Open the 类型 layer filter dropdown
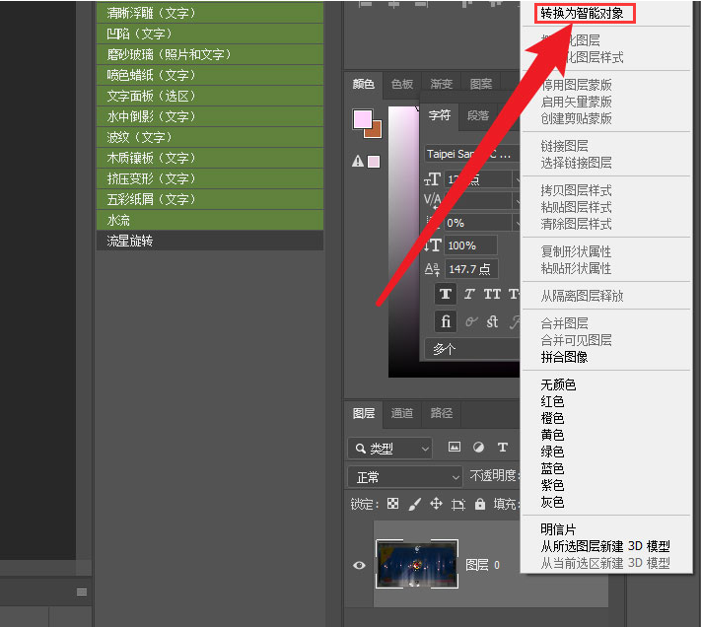The height and width of the screenshot is (627, 701). 389,449
